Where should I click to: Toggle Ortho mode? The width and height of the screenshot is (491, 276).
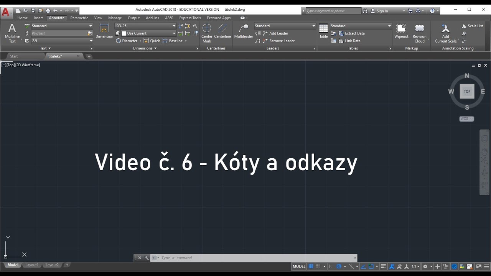point(331,266)
